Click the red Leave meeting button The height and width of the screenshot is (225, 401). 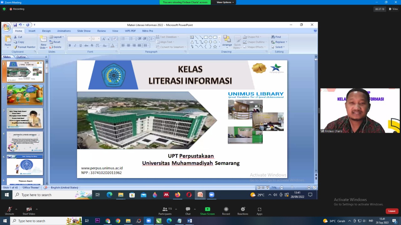click(x=392, y=211)
